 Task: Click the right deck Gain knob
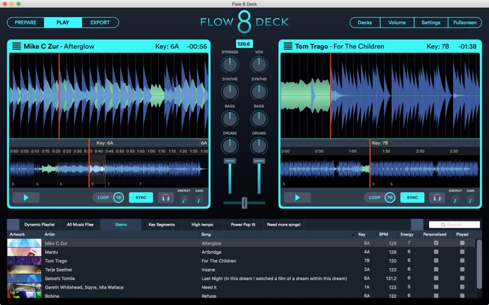click(x=471, y=199)
